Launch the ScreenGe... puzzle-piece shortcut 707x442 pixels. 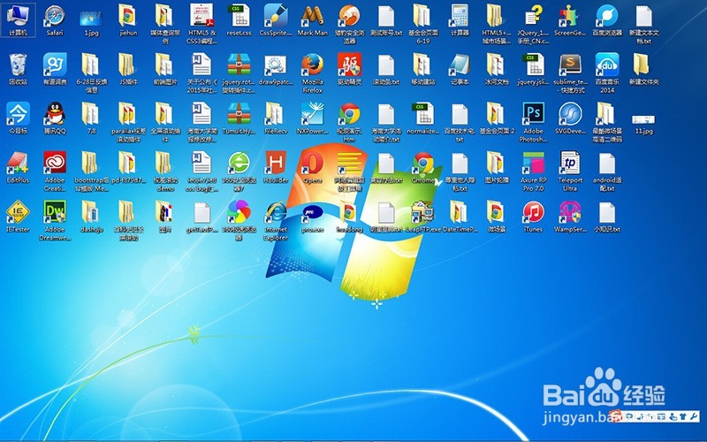click(570, 20)
